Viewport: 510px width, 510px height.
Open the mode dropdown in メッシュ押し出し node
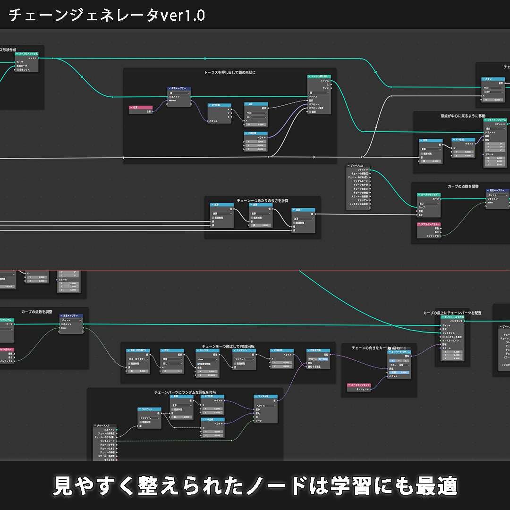319,93
